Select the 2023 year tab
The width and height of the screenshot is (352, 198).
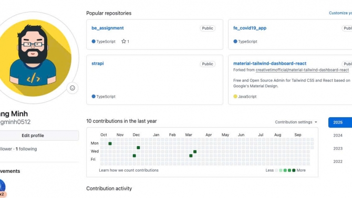click(x=338, y=149)
